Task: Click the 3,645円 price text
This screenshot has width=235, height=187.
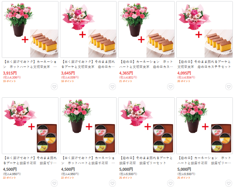Action: (x=68, y=73)
